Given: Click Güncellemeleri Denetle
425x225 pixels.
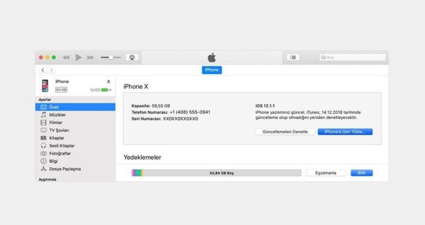Looking at the screenshot, I should [285, 131].
